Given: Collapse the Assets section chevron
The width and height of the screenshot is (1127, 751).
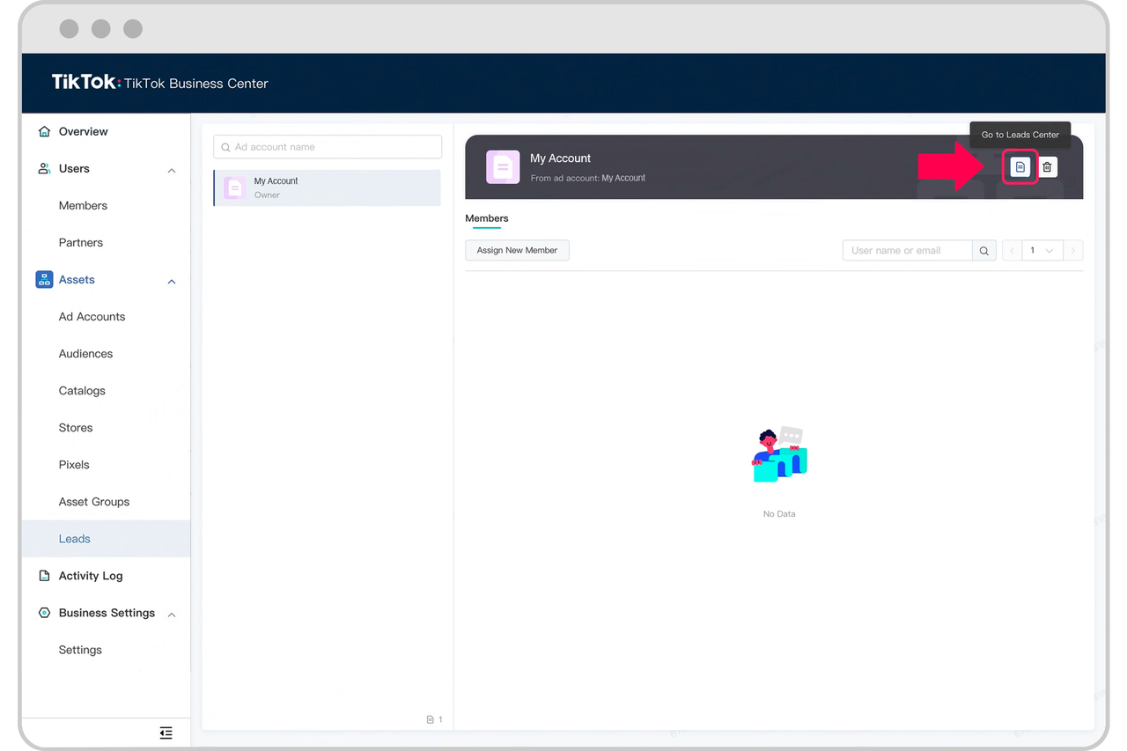Looking at the screenshot, I should tap(172, 281).
